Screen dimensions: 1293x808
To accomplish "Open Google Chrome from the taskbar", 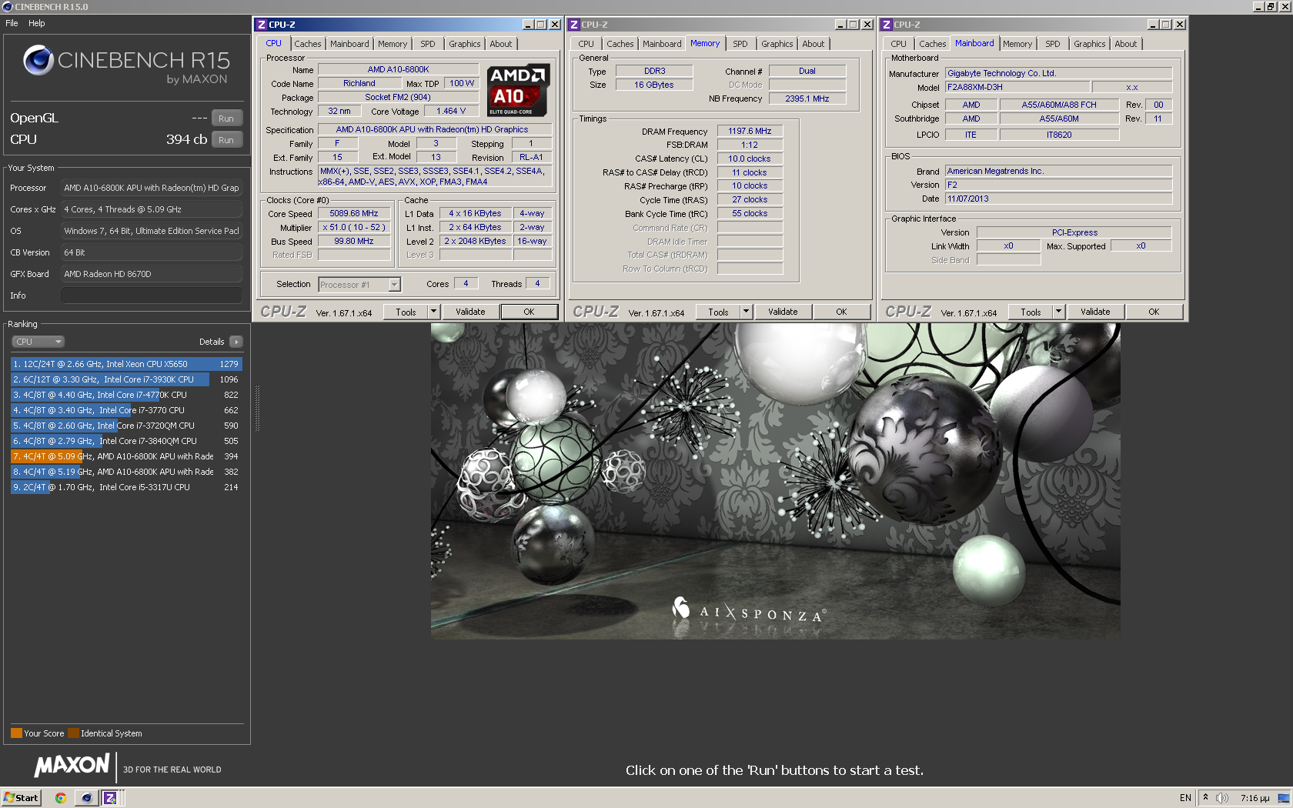I will tap(60, 798).
